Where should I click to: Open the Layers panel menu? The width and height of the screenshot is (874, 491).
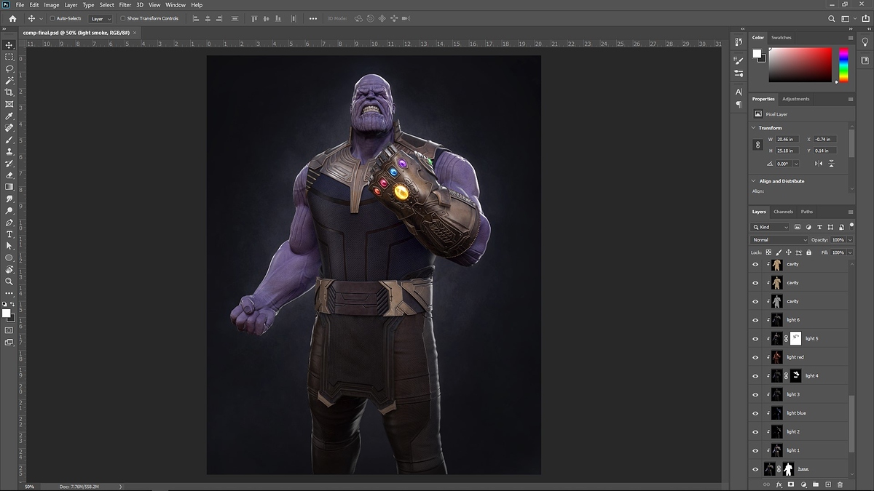(850, 212)
